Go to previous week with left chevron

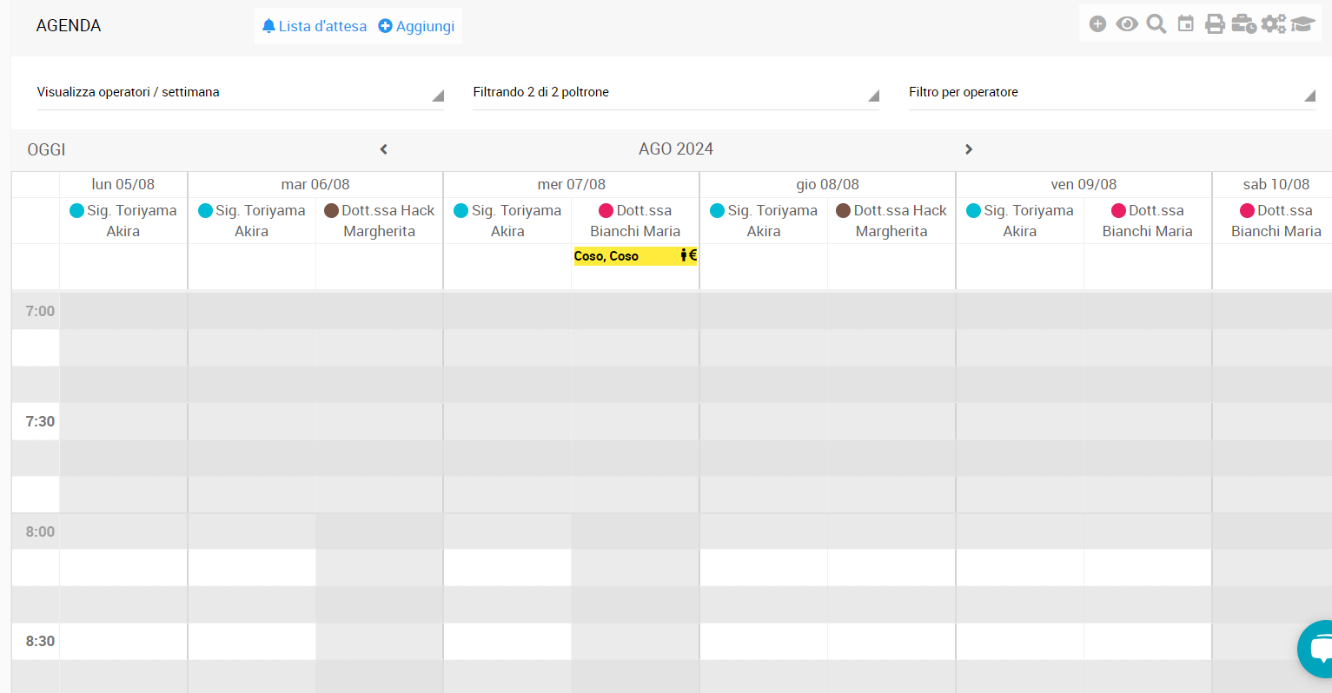pos(383,149)
